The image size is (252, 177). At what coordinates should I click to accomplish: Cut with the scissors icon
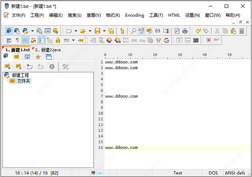click(x=217, y=31)
